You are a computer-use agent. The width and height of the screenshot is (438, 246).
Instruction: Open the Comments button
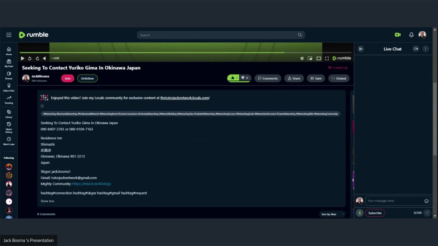(x=268, y=78)
